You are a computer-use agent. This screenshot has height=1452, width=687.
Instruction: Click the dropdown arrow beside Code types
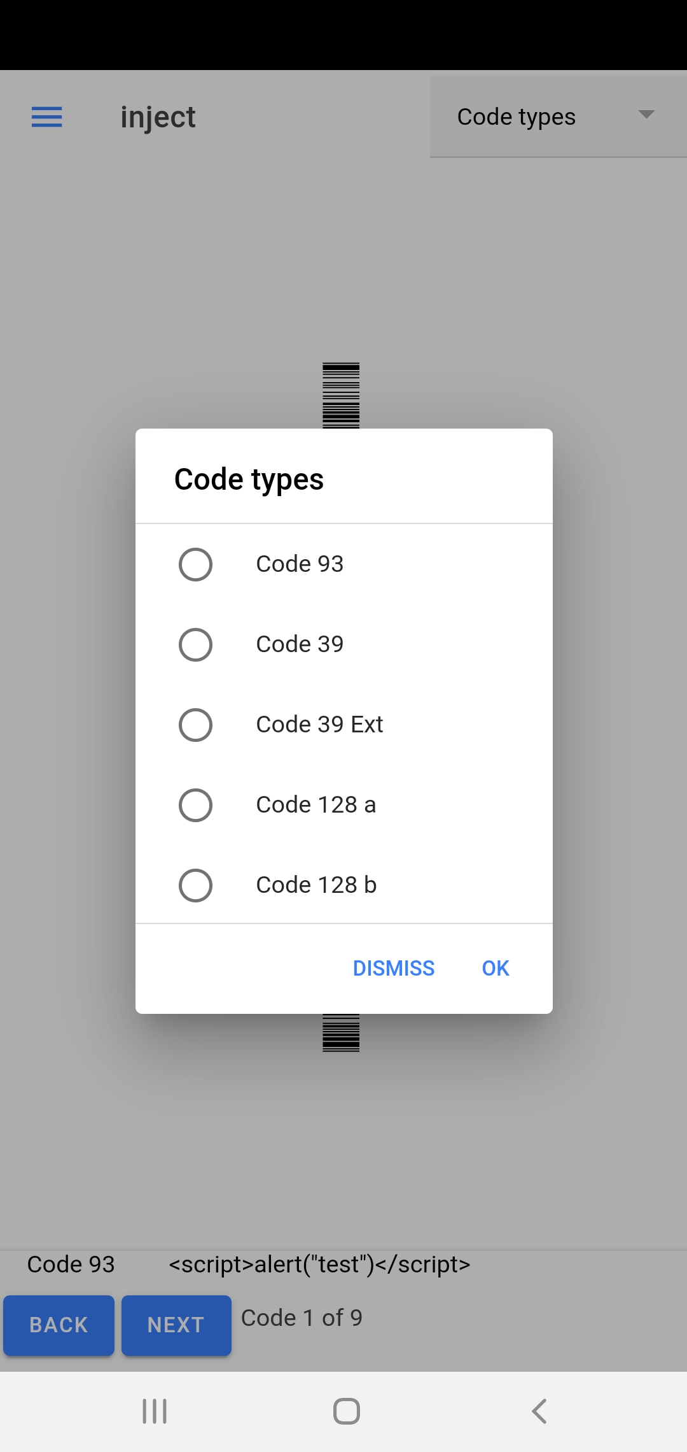[646, 115]
